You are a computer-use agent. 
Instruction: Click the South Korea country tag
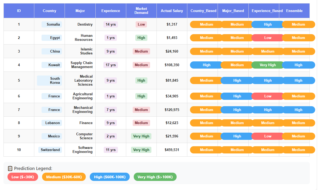point(50,81)
